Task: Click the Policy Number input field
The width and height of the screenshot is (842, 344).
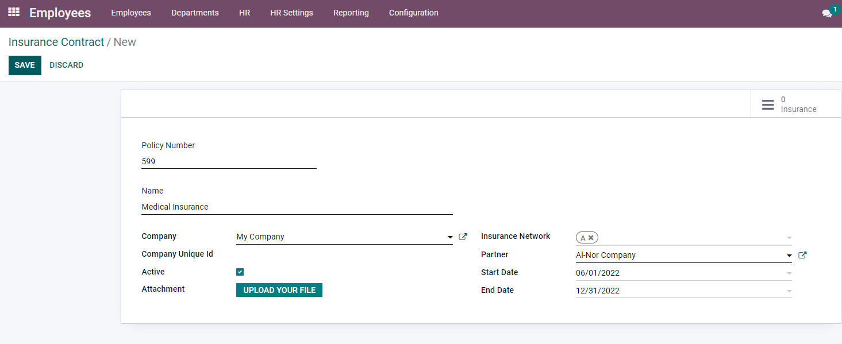Action: pos(229,162)
